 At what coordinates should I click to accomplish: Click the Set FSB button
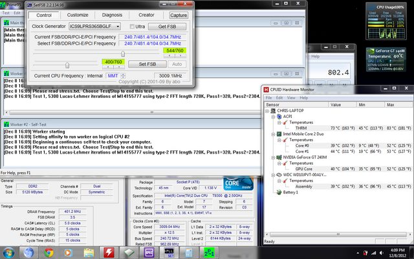click(x=147, y=64)
